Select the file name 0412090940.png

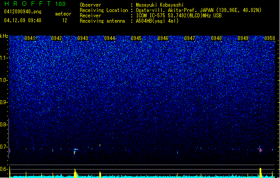[23, 12]
